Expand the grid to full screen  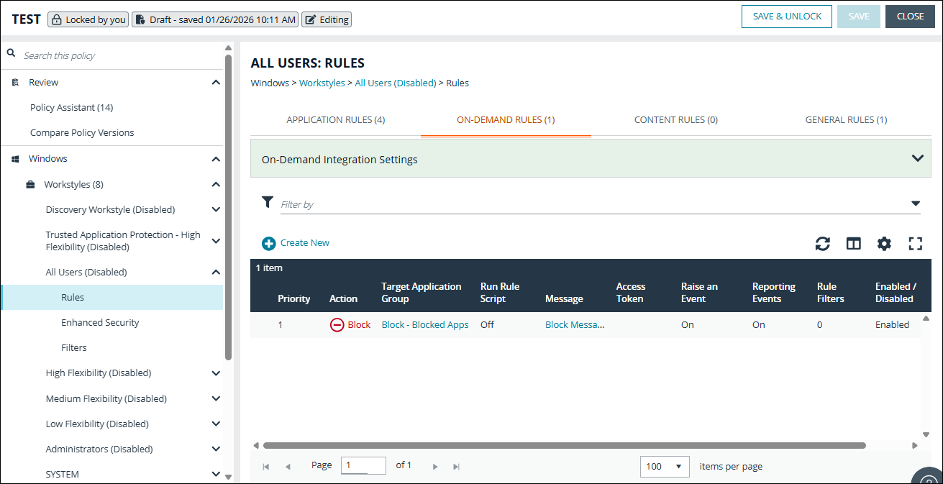tap(915, 244)
